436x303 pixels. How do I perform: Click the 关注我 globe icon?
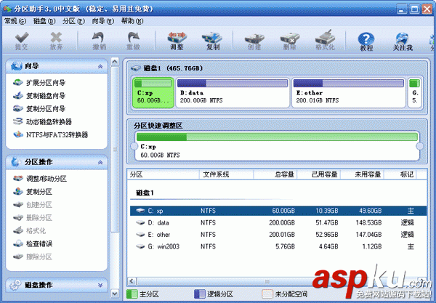click(402, 41)
